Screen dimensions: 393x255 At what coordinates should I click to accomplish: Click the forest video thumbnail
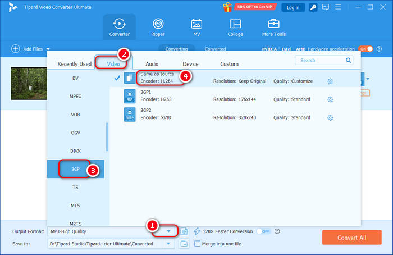[x=29, y=84]
